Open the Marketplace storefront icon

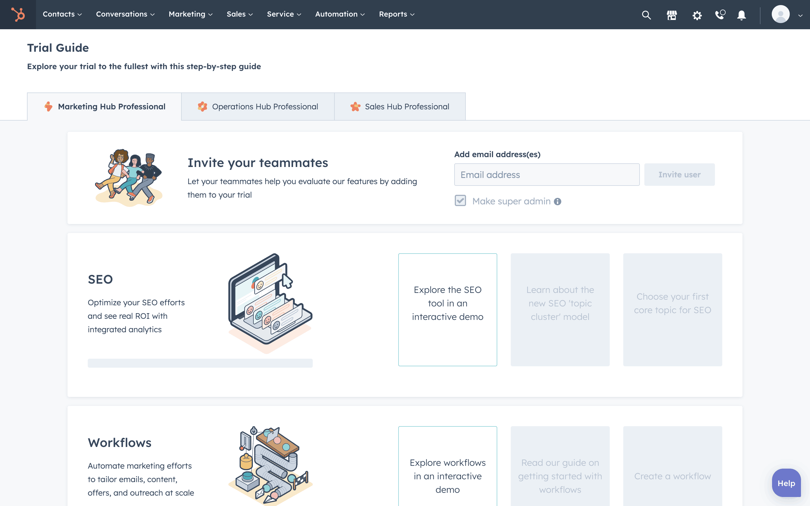point(671,15)
